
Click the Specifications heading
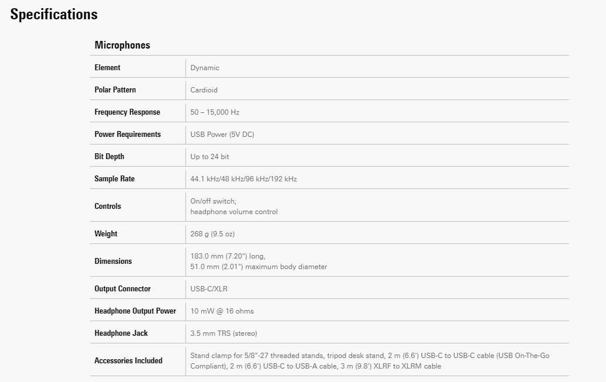click(x=54, y=15)
